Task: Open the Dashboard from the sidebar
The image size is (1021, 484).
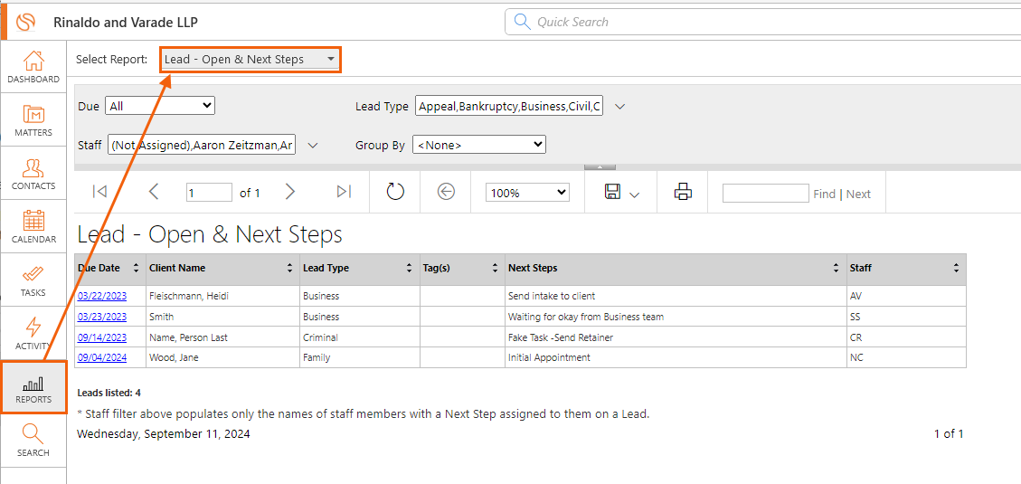Action: [x=33, y=67]
